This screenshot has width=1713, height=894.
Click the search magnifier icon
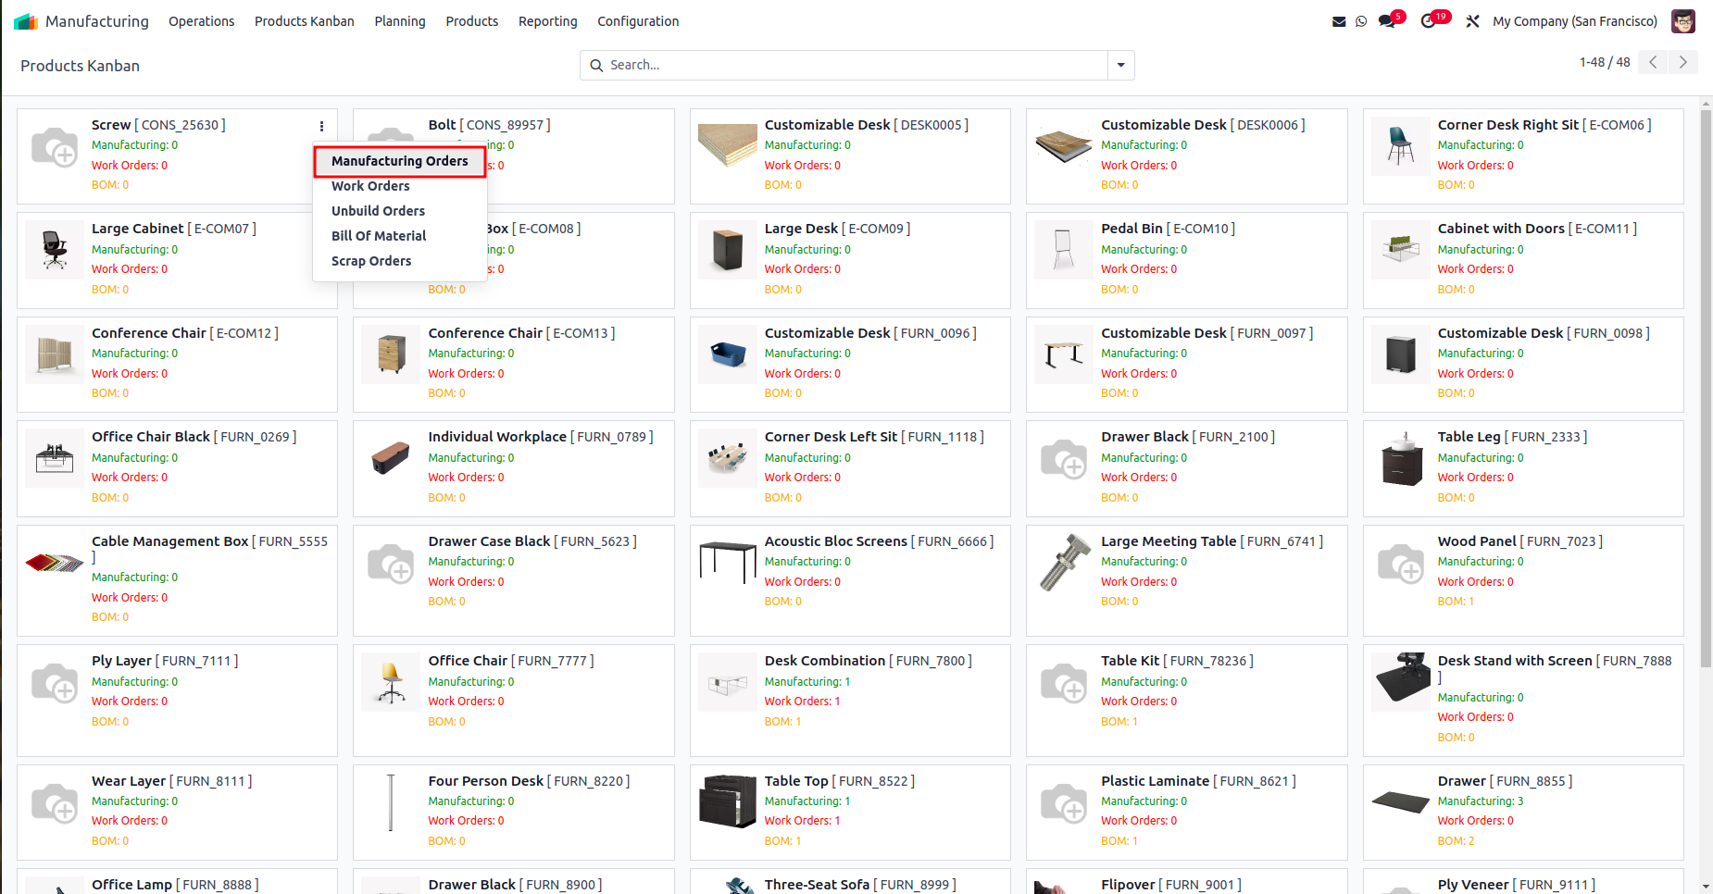[x=597, y=65]
